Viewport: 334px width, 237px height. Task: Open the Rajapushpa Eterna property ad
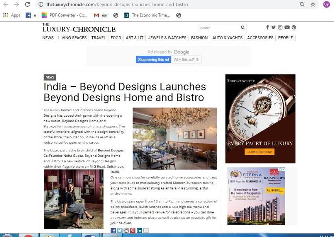tap(256, 196)
